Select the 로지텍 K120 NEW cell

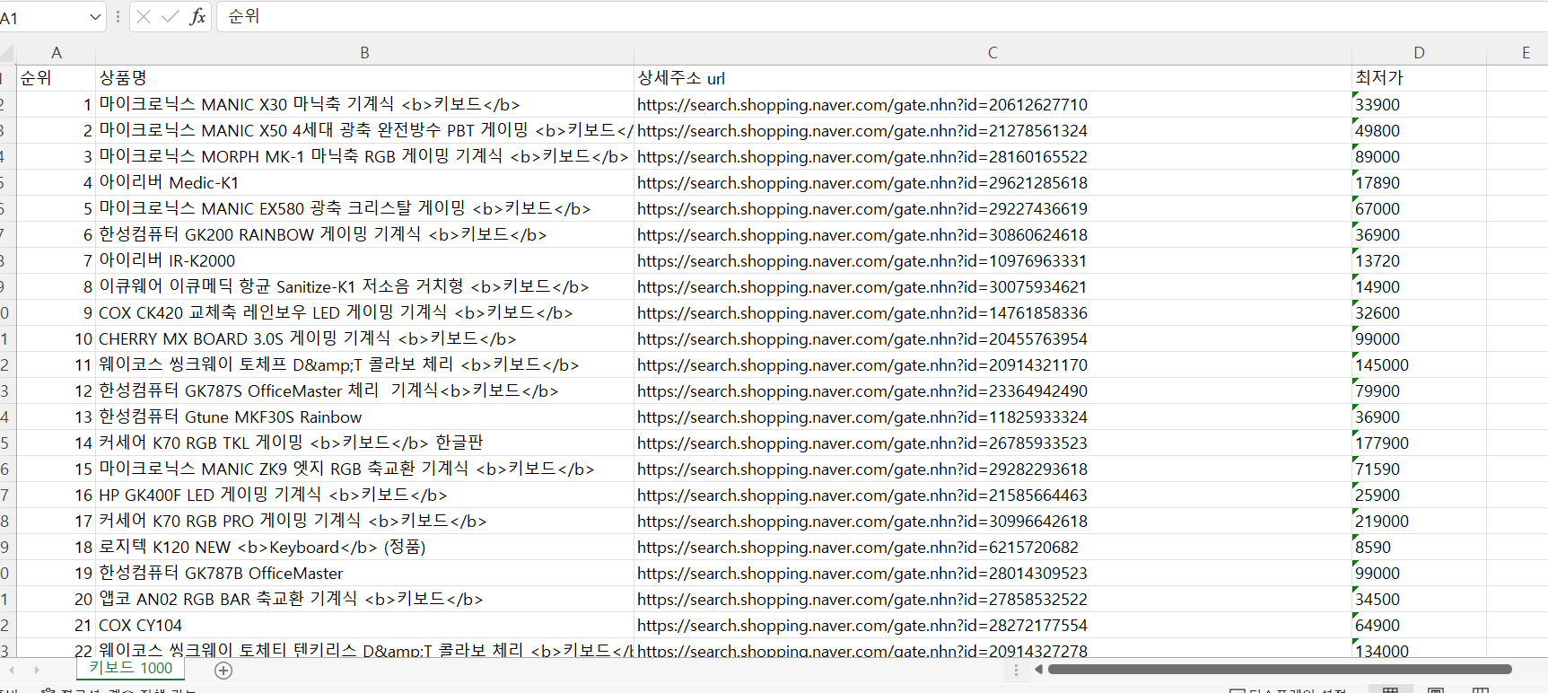pos(364,547)
